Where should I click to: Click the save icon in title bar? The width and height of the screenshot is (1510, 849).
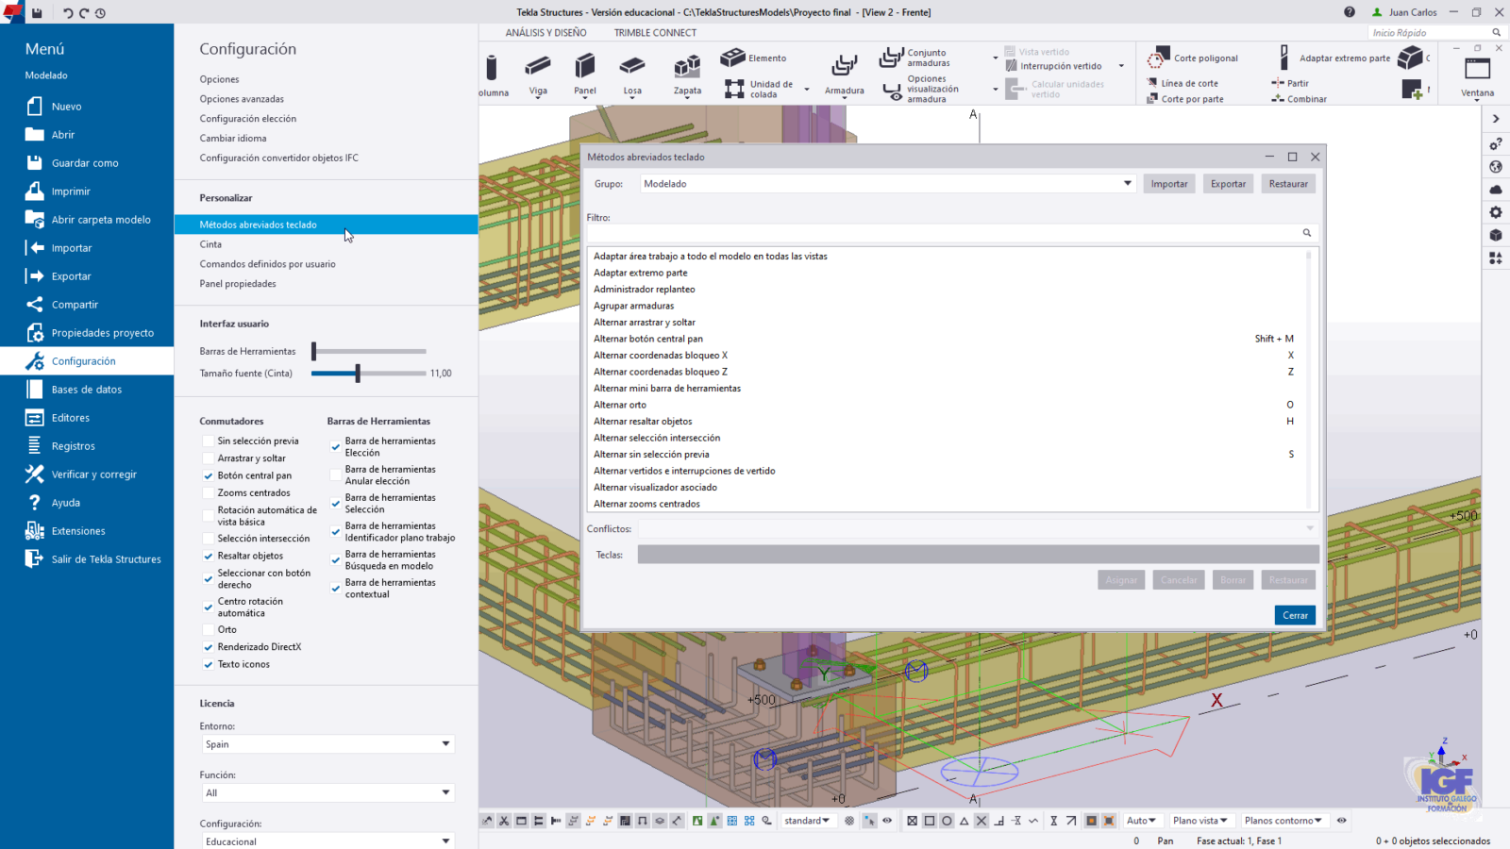pos(37,12)
